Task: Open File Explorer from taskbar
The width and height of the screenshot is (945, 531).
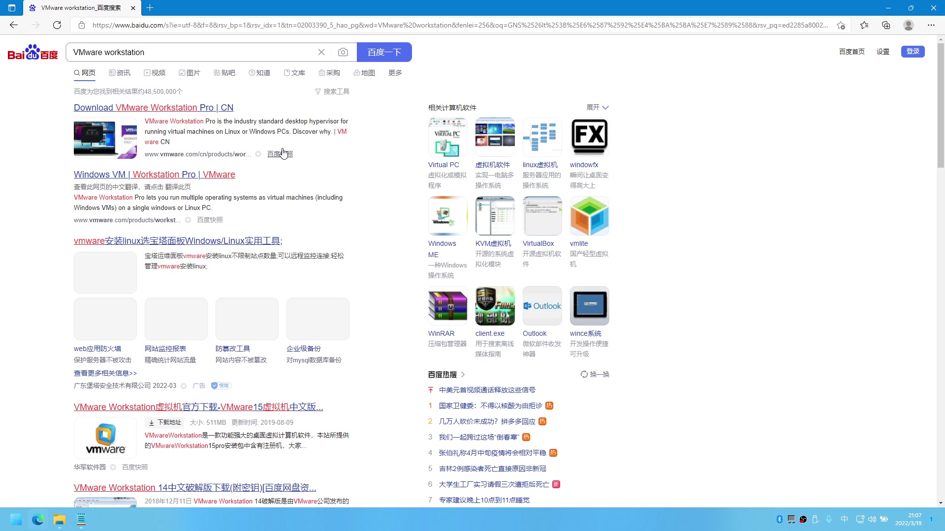Action: tap(60, 519)
